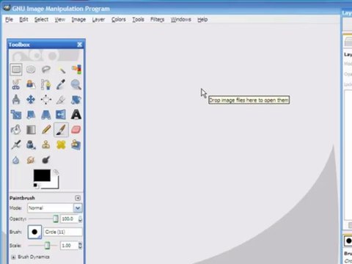Open the Windows menu
Viewport: 352px width, 264px height.
181,20
